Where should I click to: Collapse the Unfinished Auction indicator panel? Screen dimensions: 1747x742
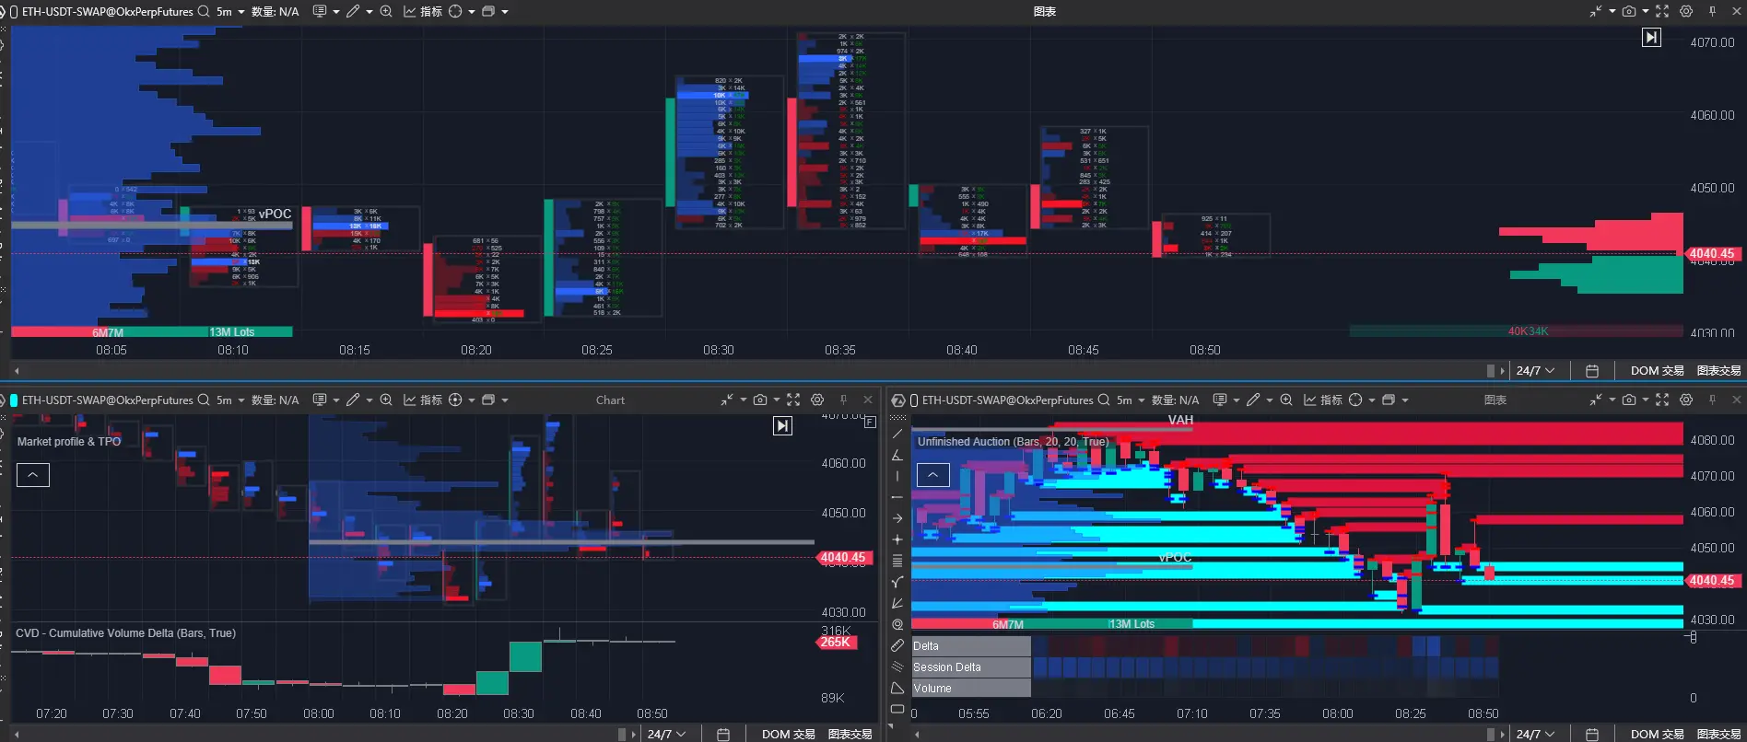pos(933,475)
